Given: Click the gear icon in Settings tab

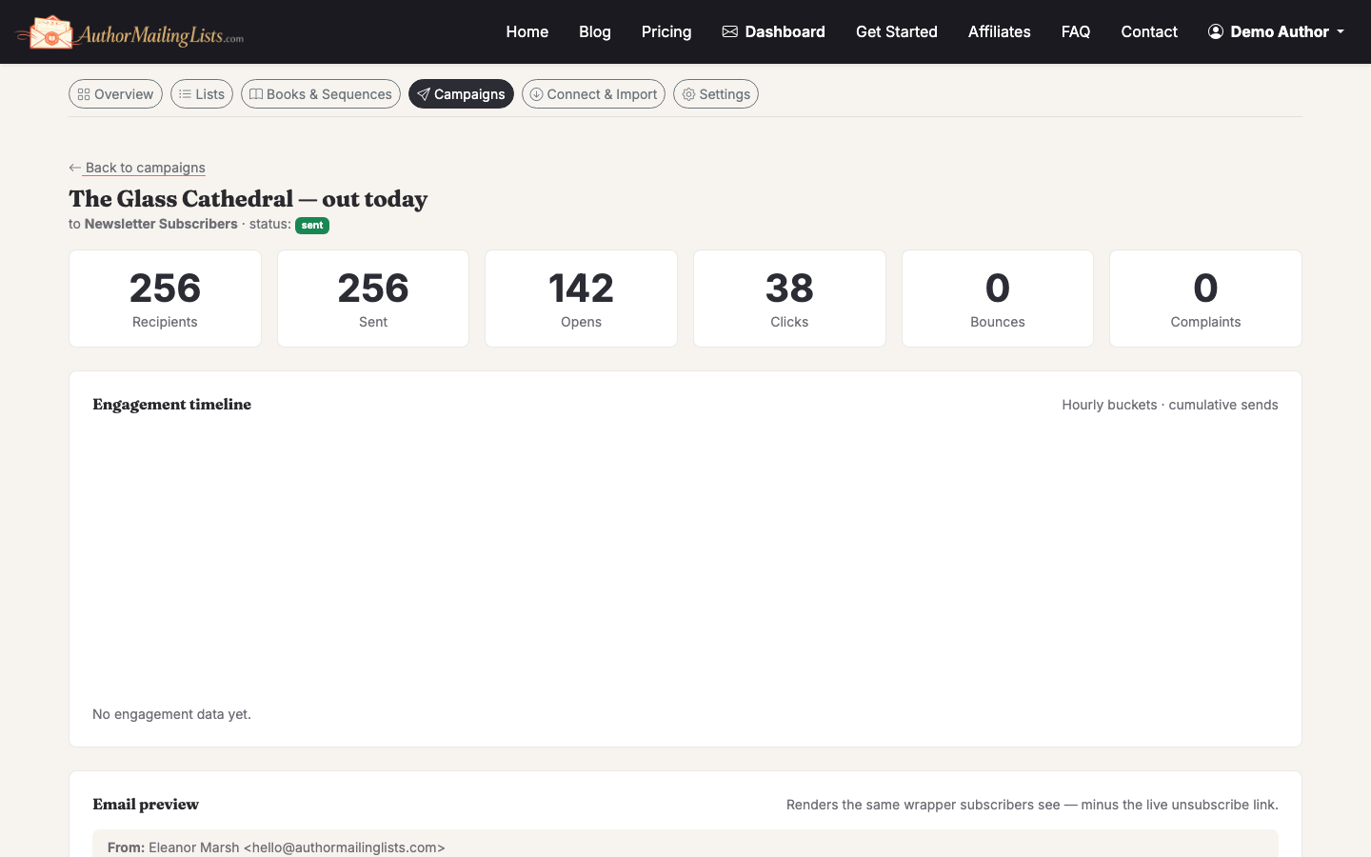Looking at the screenshot, I should point(688,94).
